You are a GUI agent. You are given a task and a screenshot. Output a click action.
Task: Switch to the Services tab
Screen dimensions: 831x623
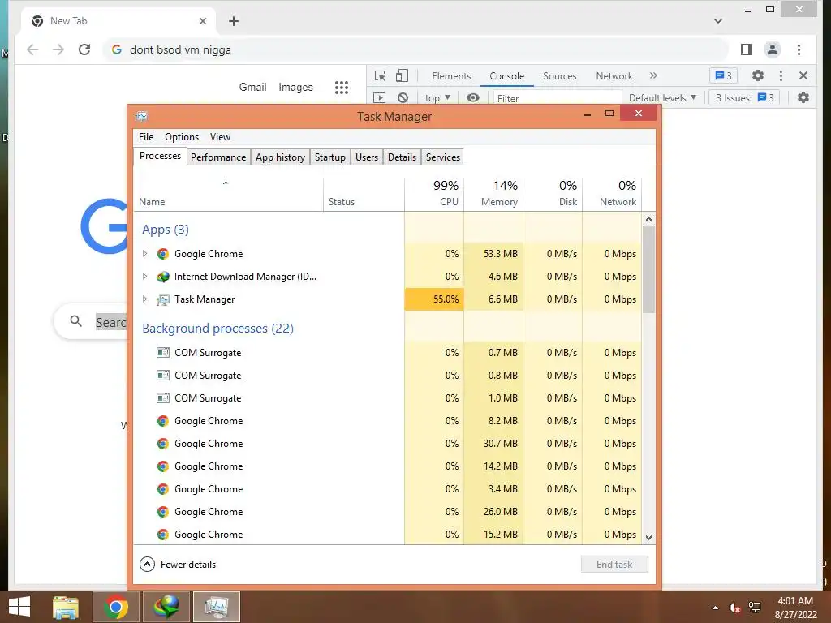coord(442,157)
